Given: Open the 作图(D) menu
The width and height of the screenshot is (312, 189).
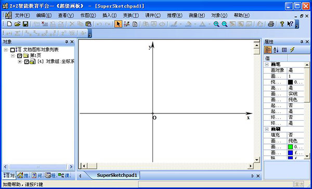Looking at the screenshot, I should tap(88, 15).
